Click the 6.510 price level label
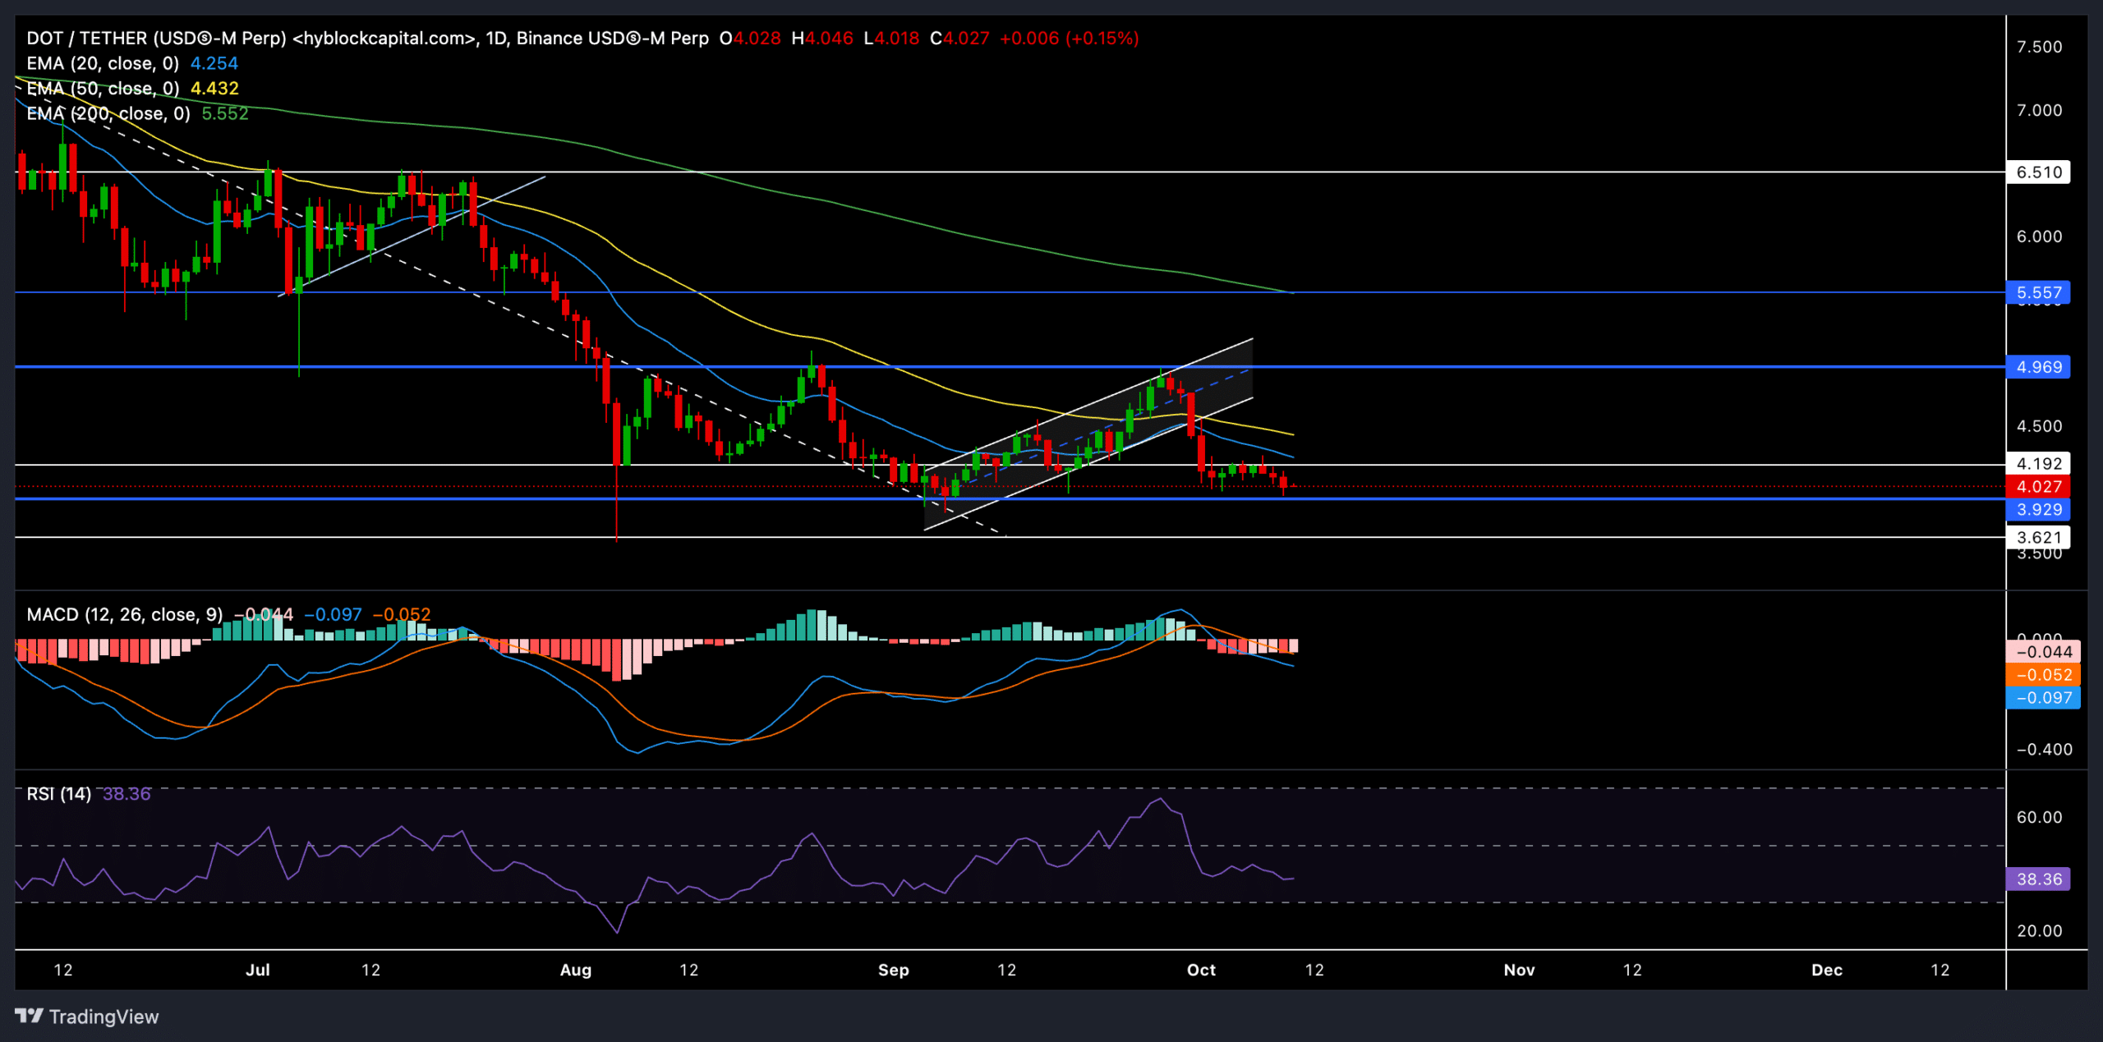The height and width of the screenshot is (1042, 2103). [x=2038, y=172]
